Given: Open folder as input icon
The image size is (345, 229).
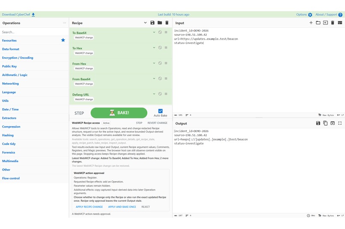Looking at the screenshot, I should tap(318, 23).
